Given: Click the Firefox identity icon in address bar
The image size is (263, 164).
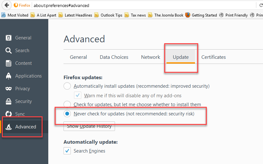Looking at the screenshot, I should click(16, 5).
